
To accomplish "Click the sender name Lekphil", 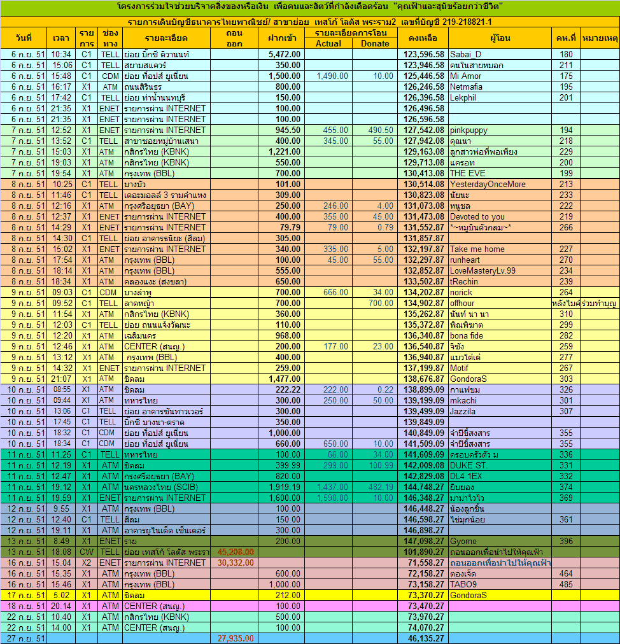I will tap(463, 98).
